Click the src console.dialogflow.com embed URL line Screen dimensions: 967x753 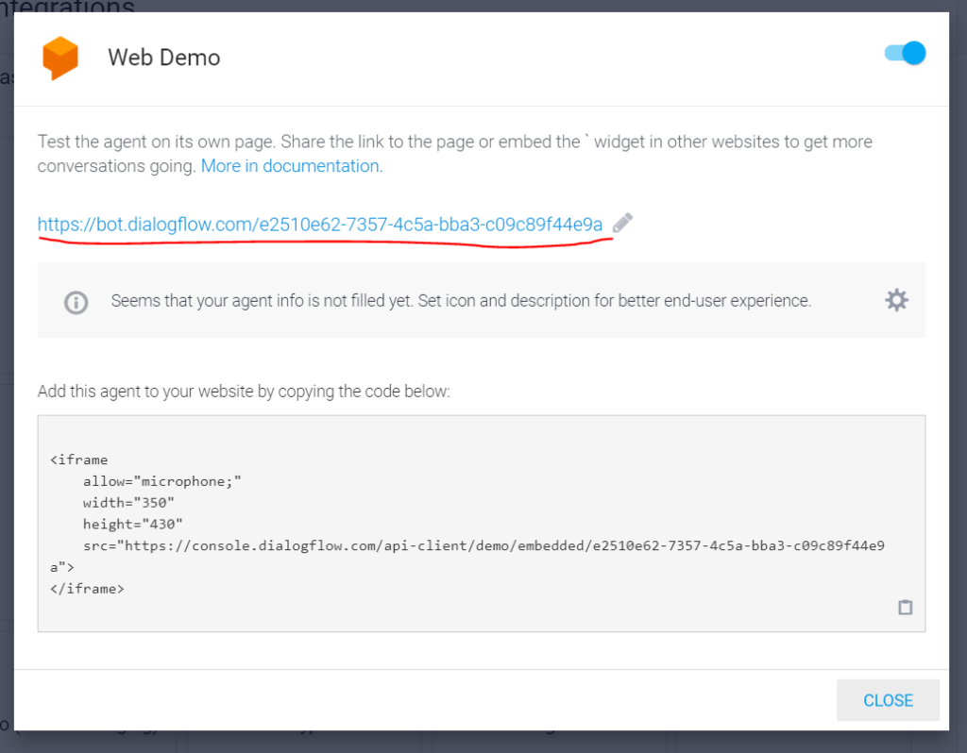[x=484, y=546]
